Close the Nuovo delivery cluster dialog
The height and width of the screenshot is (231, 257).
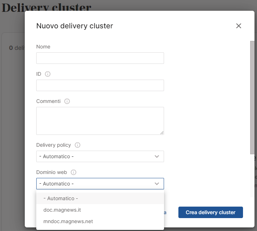(239, 26)
